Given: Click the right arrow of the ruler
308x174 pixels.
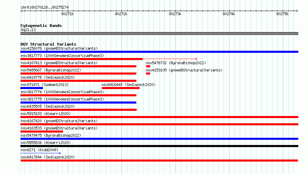Looking at the screenshot, I should 297,11.
